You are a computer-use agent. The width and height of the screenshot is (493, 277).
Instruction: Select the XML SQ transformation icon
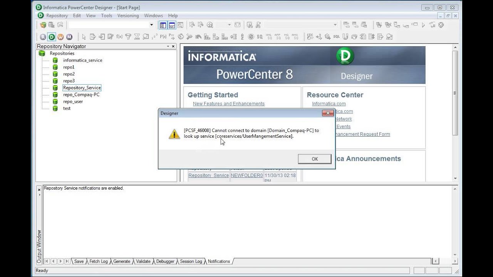(x=269, y=37)
